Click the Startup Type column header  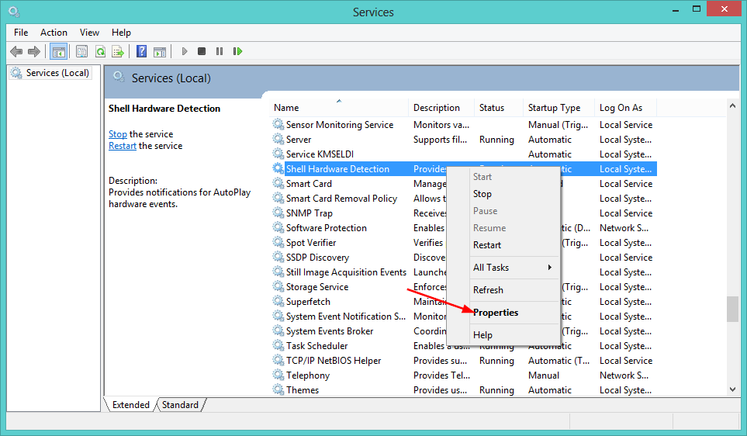click(554, 108)
